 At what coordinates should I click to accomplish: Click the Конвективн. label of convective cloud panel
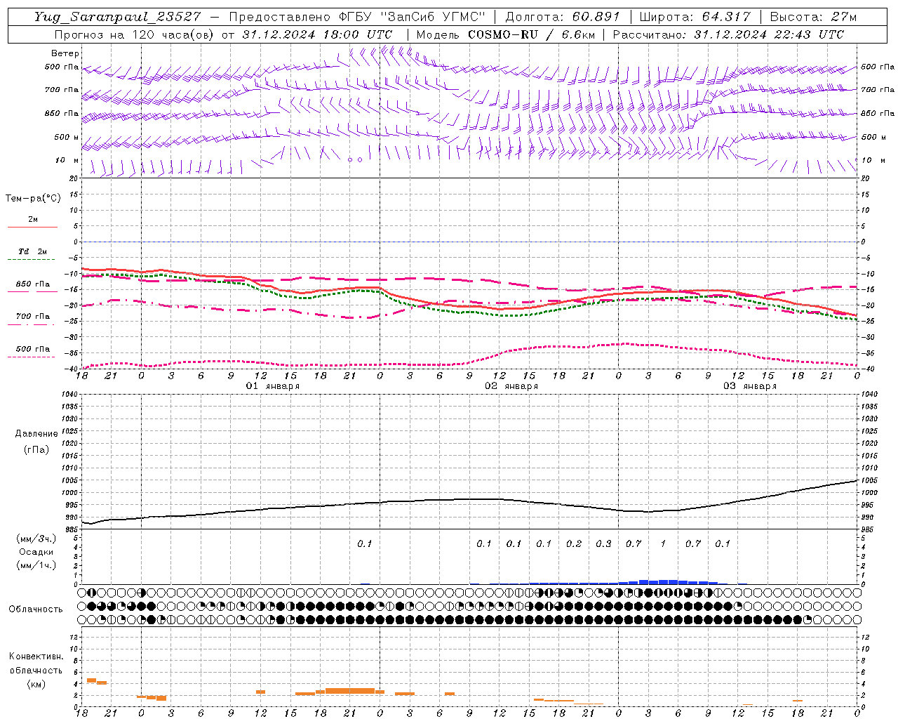pyautogui.click(x=36, y=657)
